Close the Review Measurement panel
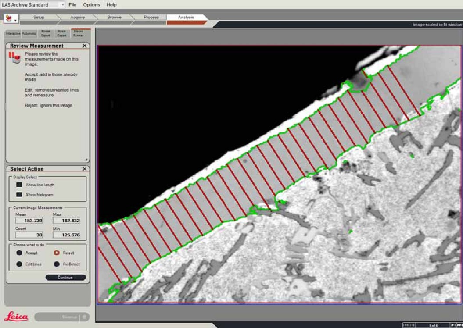The image size is (463, 328). coord(84,46)
